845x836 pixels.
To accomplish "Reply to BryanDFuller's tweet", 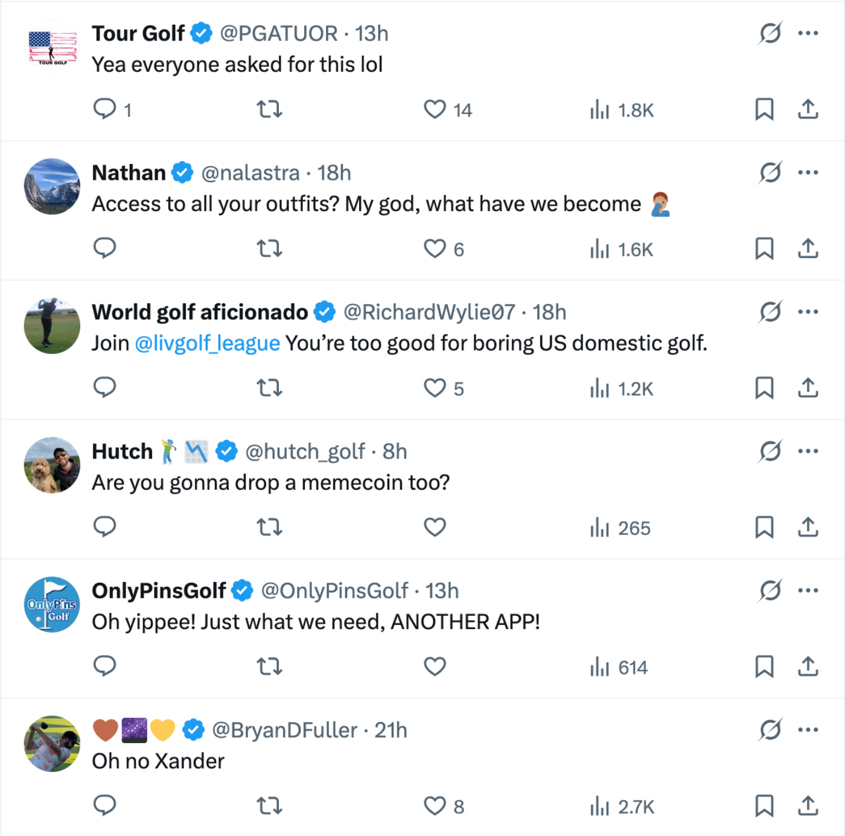I will [x=104, y=805].
